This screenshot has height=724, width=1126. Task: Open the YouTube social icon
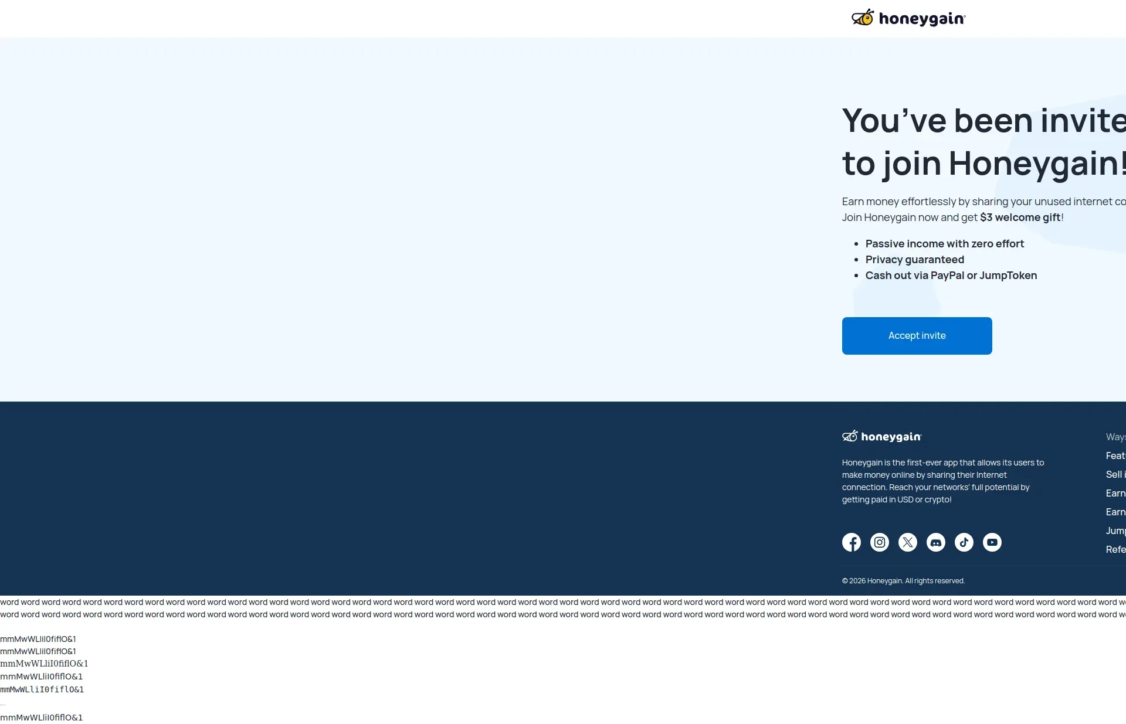click(992, 542)
